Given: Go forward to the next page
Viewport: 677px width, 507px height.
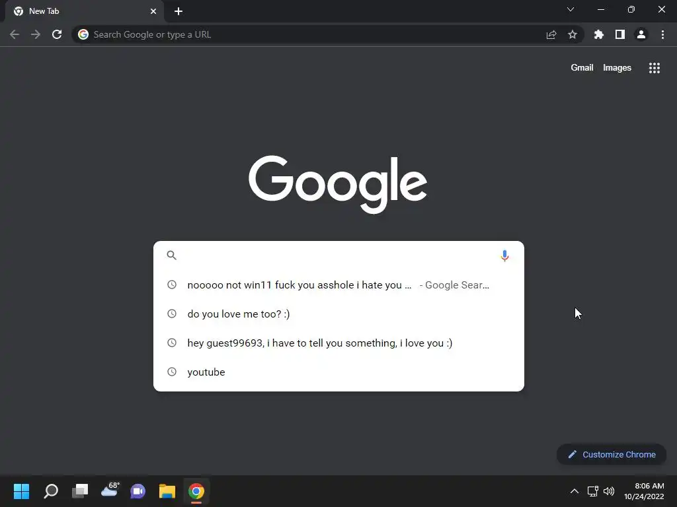Looking at the screenshot, I should click(x=36, y=34).
